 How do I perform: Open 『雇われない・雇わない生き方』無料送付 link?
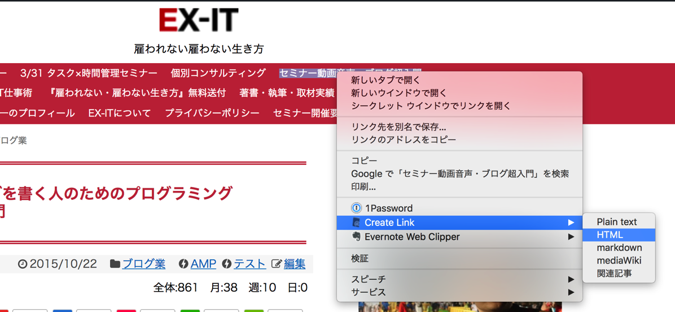pos(135,93)
